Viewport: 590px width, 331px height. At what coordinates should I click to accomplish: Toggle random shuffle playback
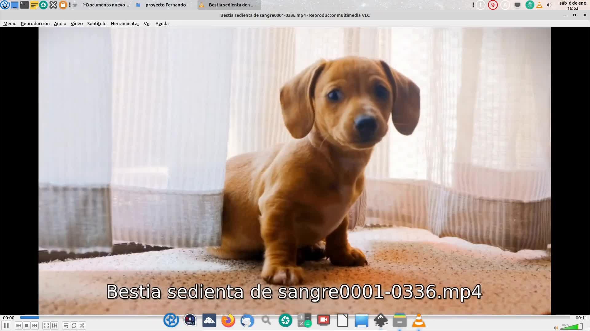coord(82,325)
